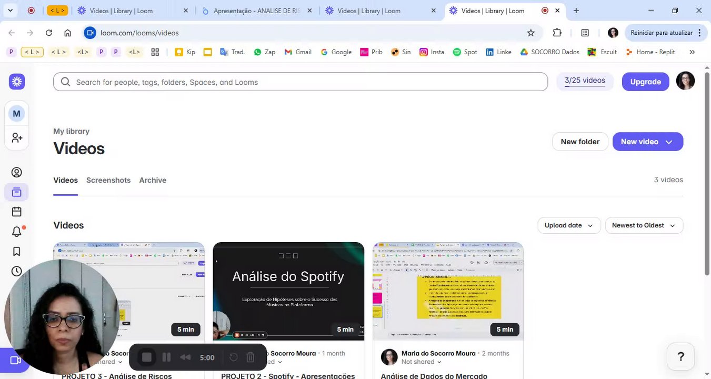Switch to the Archive tab
Screen dimensions: 711x379
coord(153,180)
